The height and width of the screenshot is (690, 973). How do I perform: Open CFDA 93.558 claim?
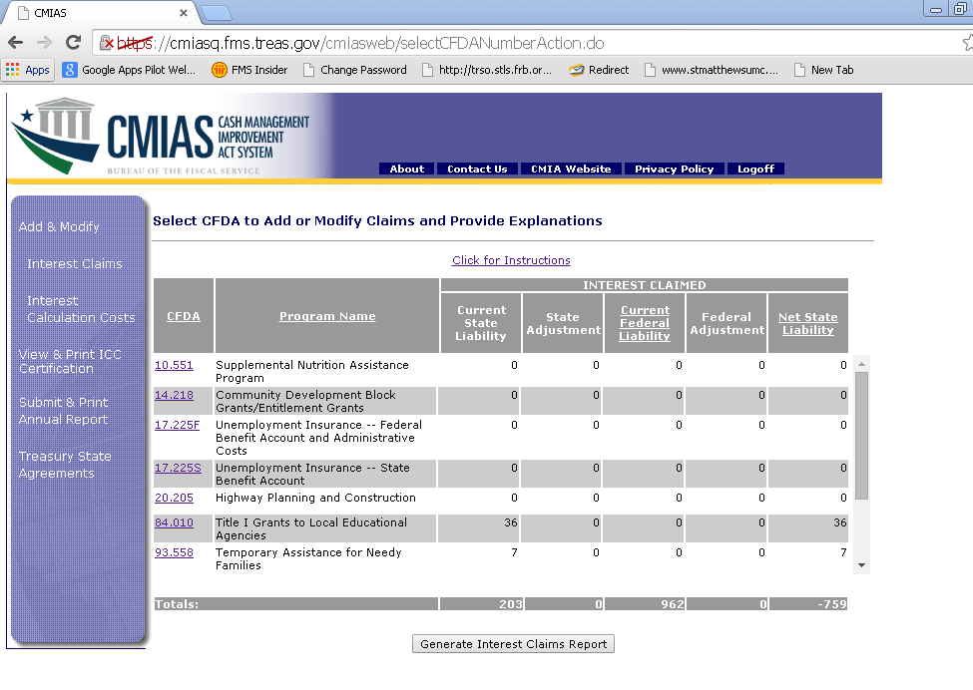tap(174, 552)
